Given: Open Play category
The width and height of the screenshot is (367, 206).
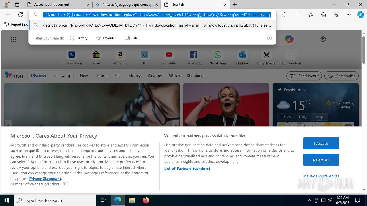Looking at the screenshot, I should tap(118, 76).
